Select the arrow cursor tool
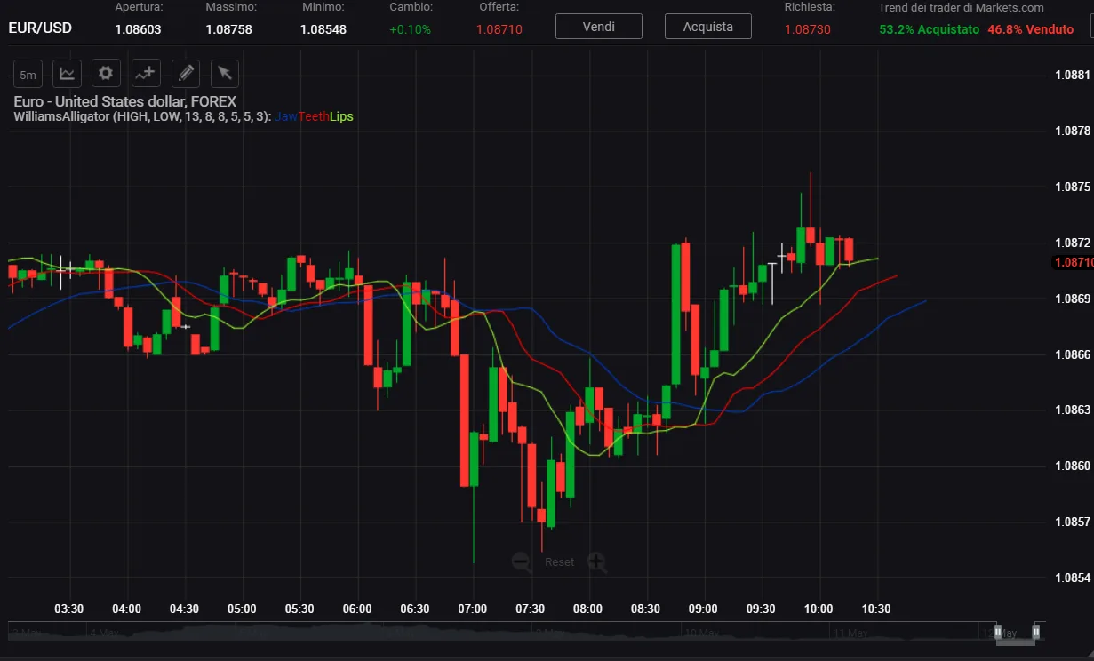 click(224, 73)
